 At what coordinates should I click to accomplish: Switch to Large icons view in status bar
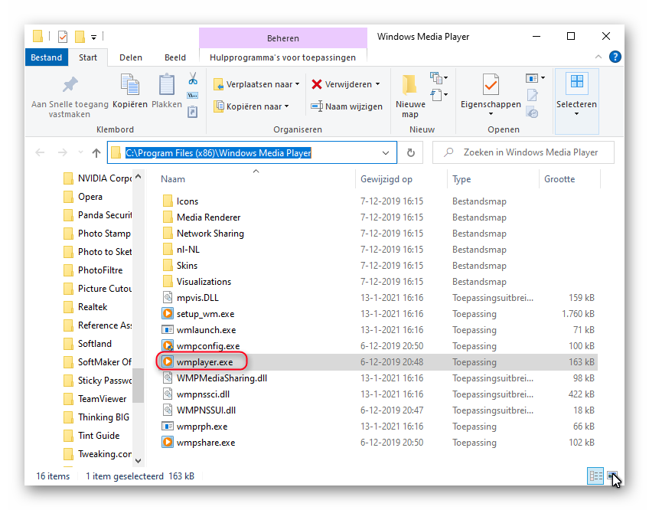click(612, 476)
